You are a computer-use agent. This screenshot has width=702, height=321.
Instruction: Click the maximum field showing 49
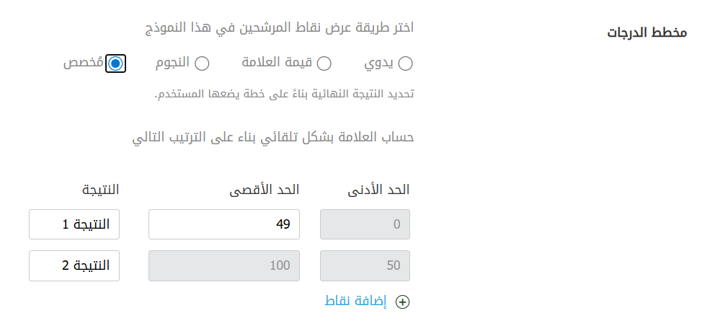(223, 224)
